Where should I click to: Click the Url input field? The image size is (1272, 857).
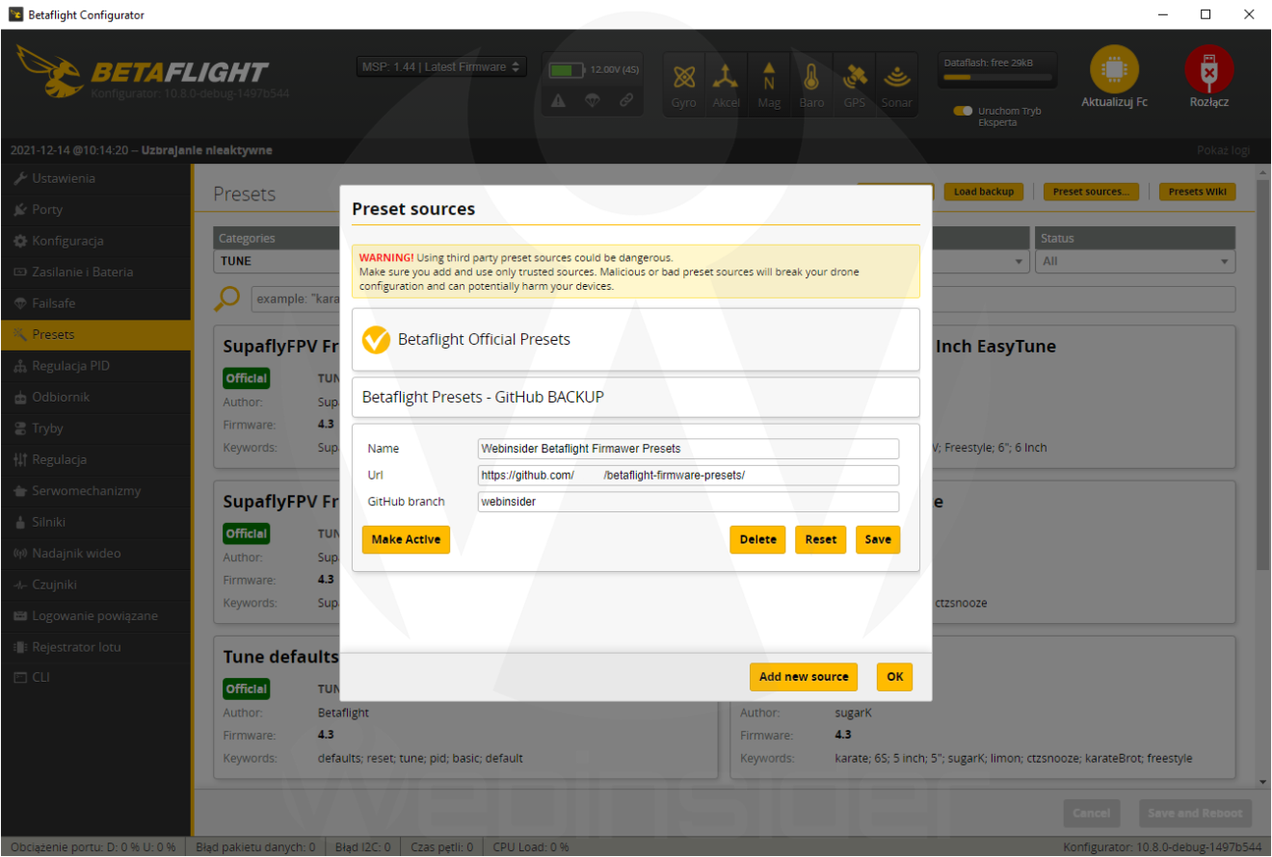[687, 475]
